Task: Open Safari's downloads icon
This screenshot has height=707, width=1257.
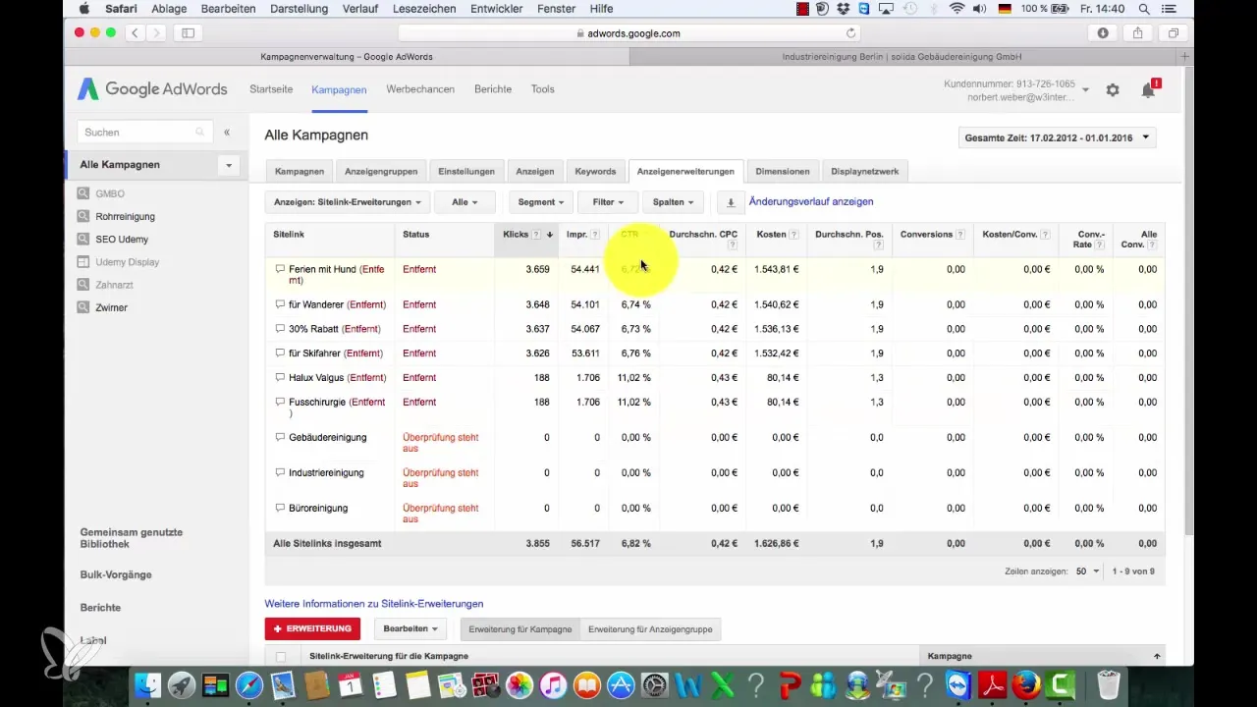Action: 1103,32
